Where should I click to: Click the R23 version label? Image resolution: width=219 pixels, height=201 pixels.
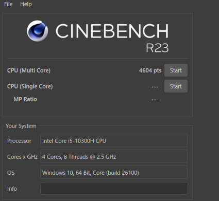pos(157,48)
